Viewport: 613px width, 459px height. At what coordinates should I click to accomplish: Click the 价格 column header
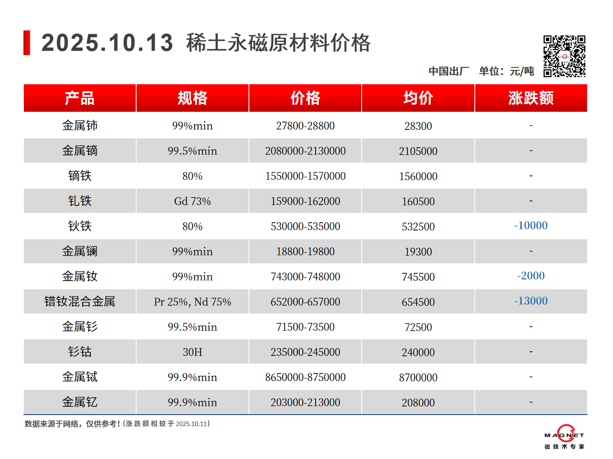click(305, 98)
